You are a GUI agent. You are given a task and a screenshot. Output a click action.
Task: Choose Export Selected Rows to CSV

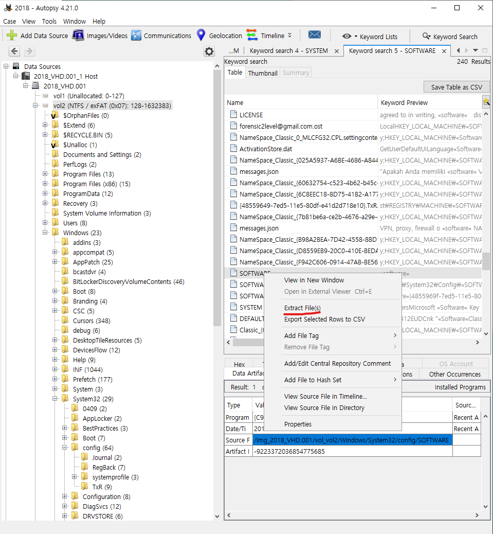tap(324, 319)
